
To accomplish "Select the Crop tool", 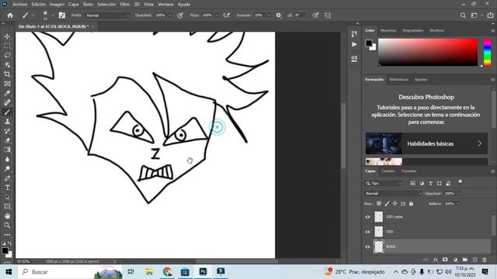I will coord(7,74).
